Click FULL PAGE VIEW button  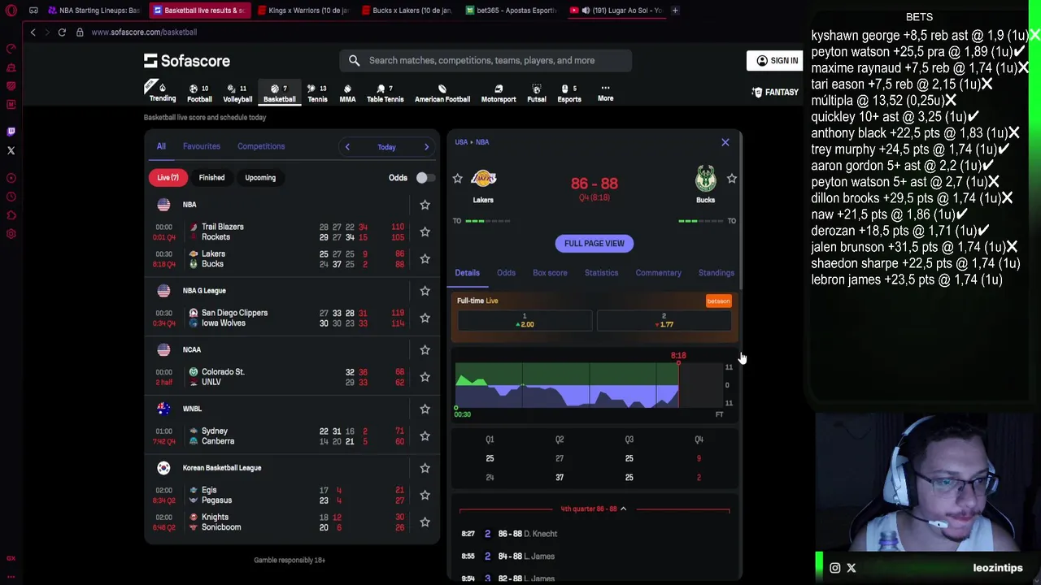[595, 244]
